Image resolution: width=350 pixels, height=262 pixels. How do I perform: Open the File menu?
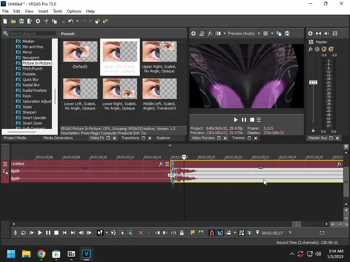pos(5,11)
